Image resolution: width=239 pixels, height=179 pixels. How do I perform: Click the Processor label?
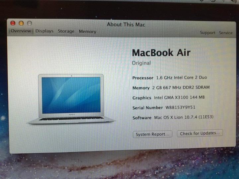(143, 78)
